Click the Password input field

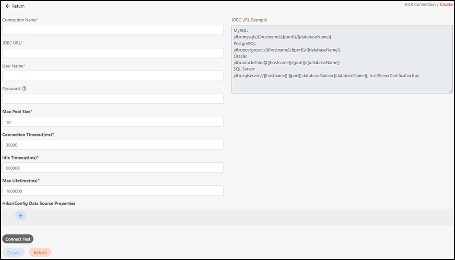(x=113, y=99)
